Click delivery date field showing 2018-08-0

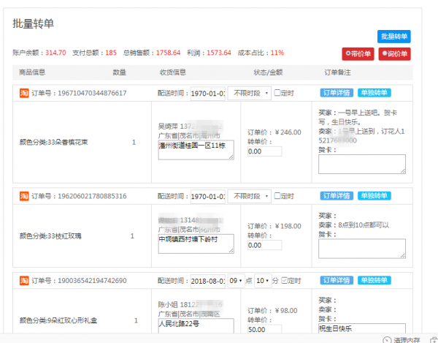(208, 280)
